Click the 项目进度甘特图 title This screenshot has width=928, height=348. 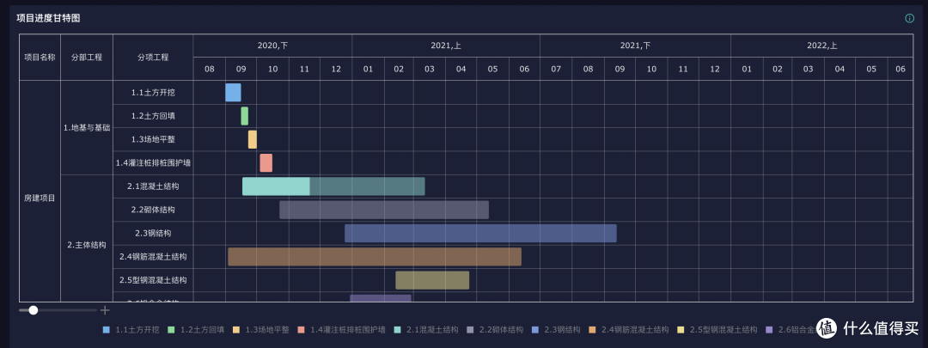[x=48, y=18]
